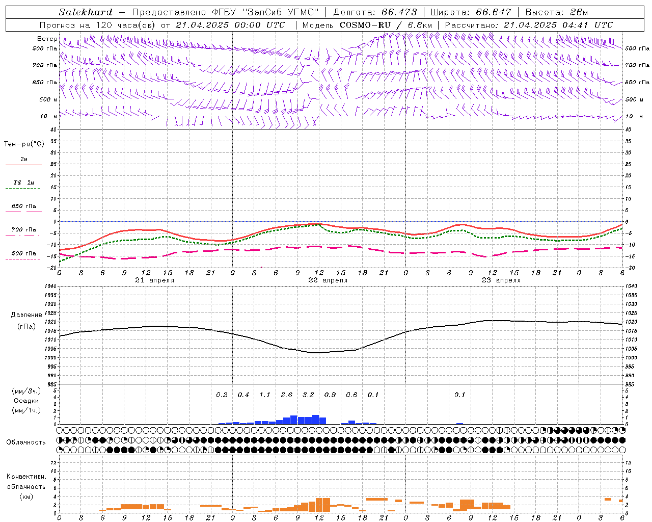Viewport: 652px width, 522px height.
Task: Click the 0.9 precipitation value
Action: 330,395
